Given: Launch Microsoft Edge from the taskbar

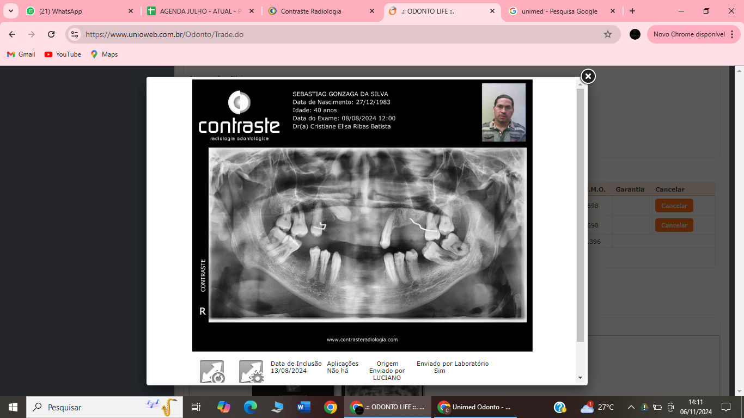Looking at the screenshot, I should click(250, 407).
